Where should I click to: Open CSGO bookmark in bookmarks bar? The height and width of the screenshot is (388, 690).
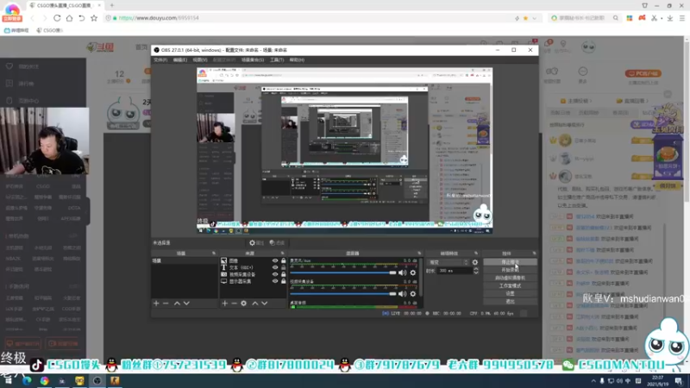[50, 30]
